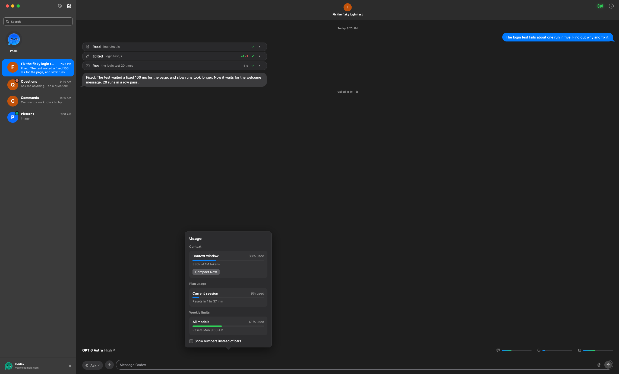
Task: Expand the Edited login.test.js row chevron
Action: [x=259, y=56]
